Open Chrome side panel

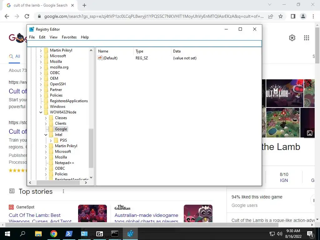(293, 16)
